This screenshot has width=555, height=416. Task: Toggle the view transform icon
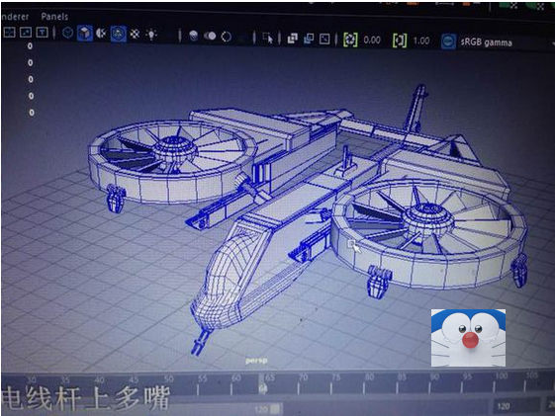tap(448, 42)
